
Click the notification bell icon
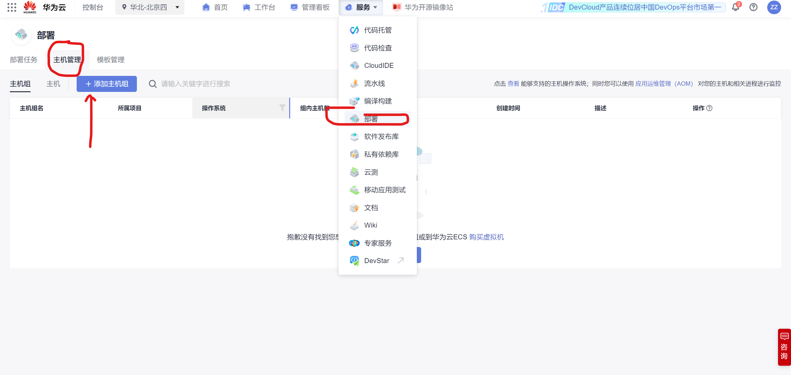[735, 7]
